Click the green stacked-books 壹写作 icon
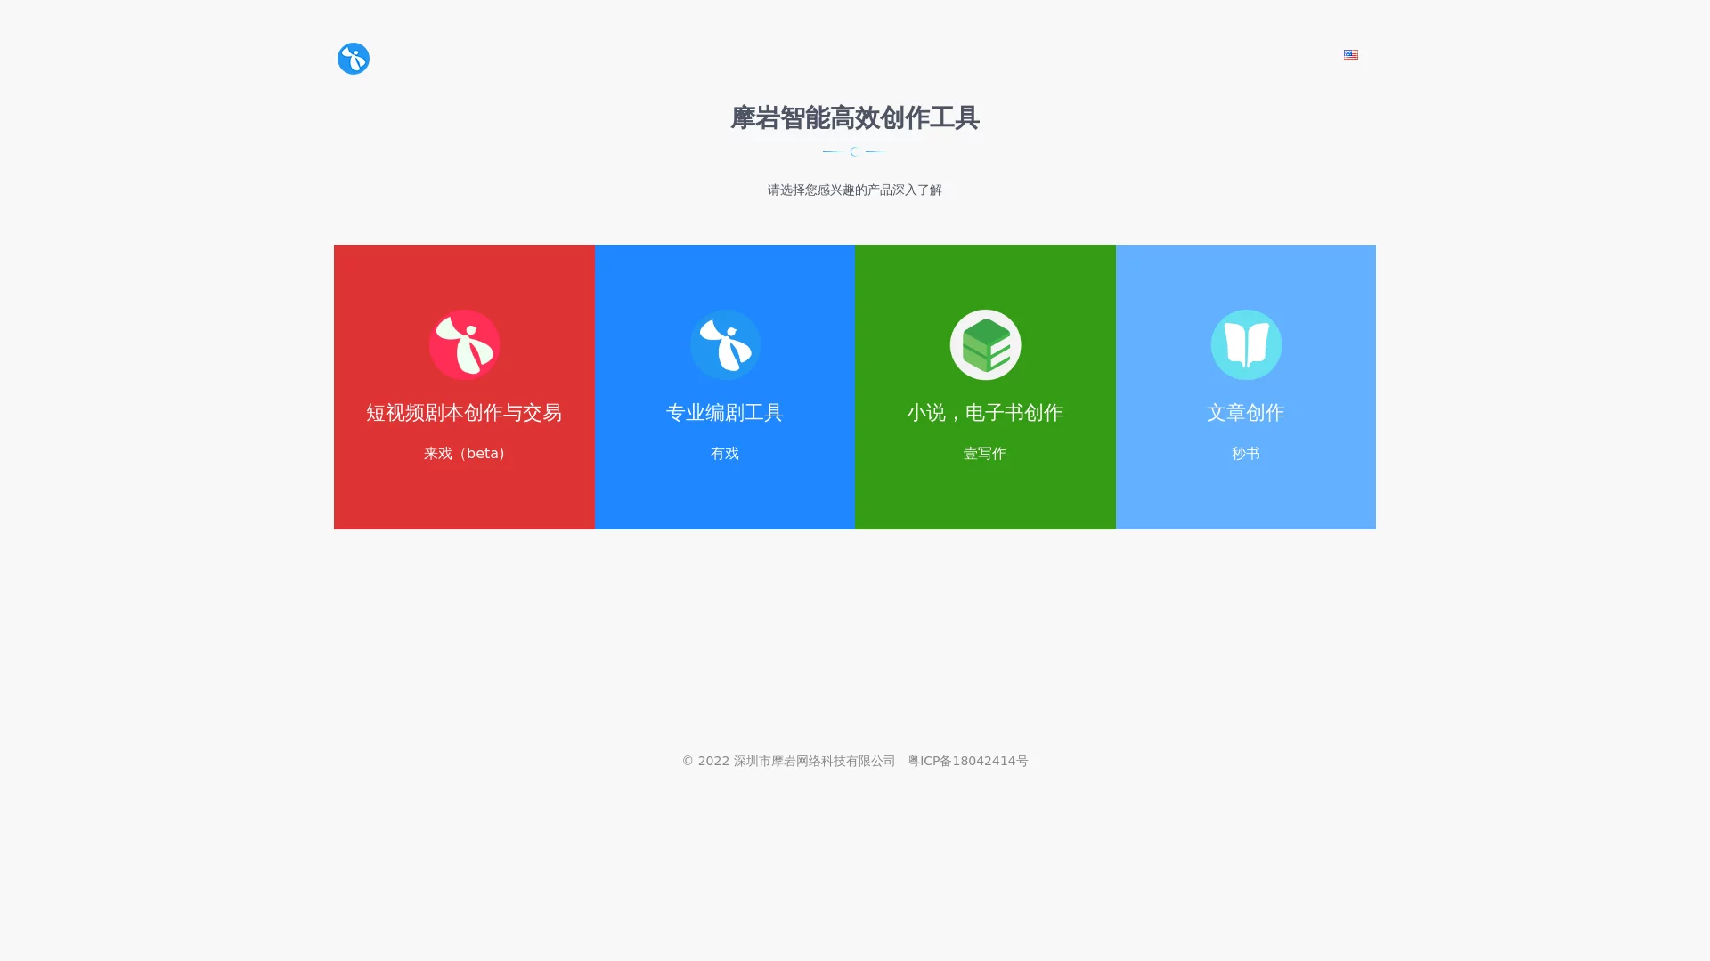 pyautogui.click(x=985, y=344)
